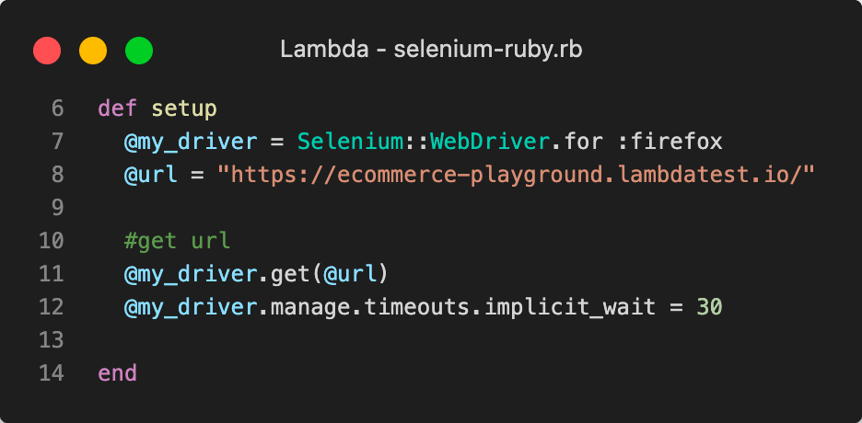Viewport: 862px width, 423px height.
Task: Click line number 6 in the gutter
Action: click(x=57, y=109)
